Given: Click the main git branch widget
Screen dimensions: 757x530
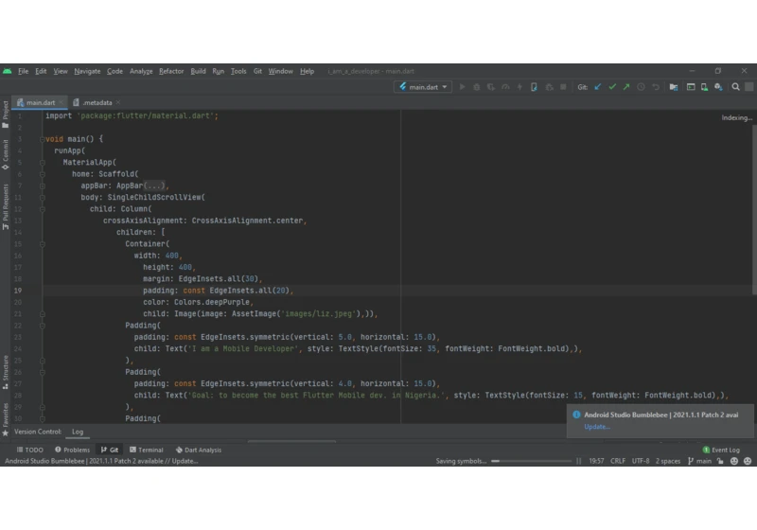Looking at the screenshot, I should [699, 461].
